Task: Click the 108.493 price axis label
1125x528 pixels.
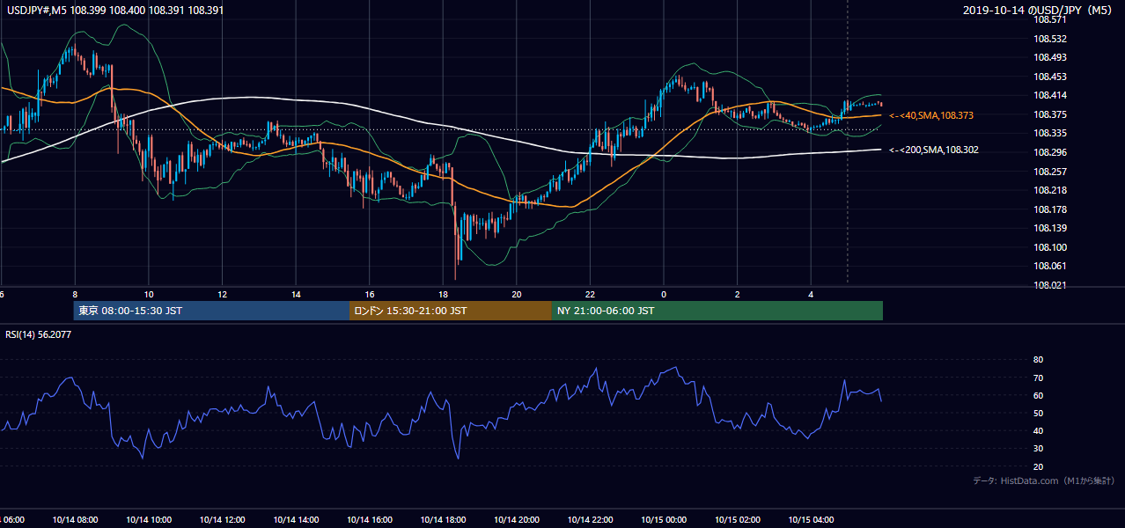Action: 1051,57
